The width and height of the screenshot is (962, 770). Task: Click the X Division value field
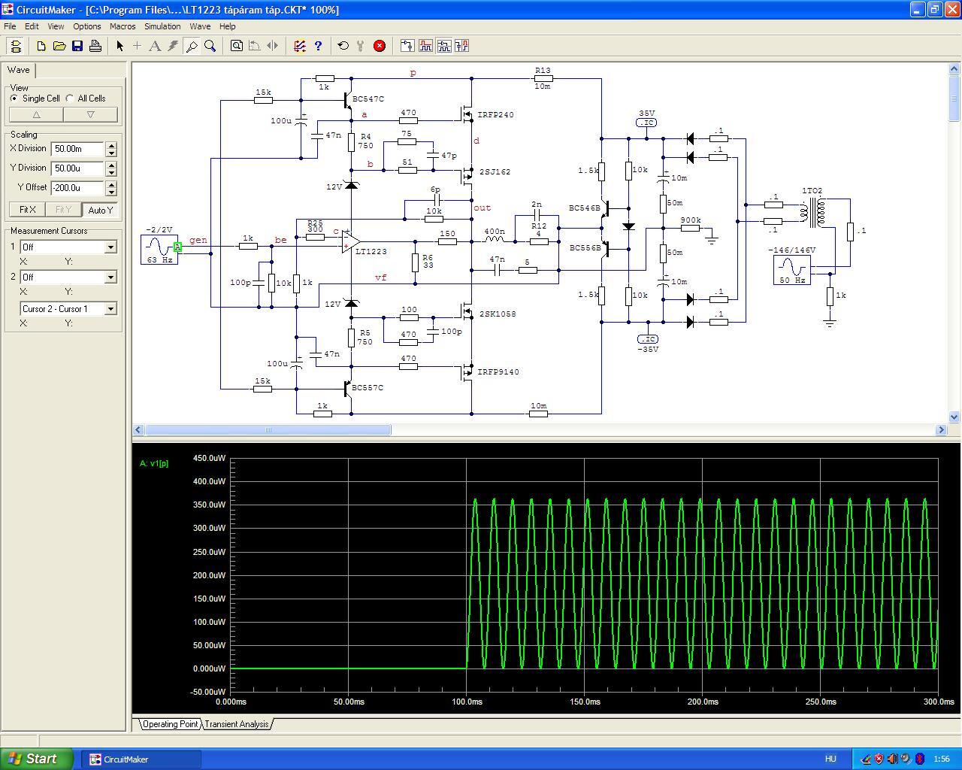pyautogui.click(x=77, y=149)
